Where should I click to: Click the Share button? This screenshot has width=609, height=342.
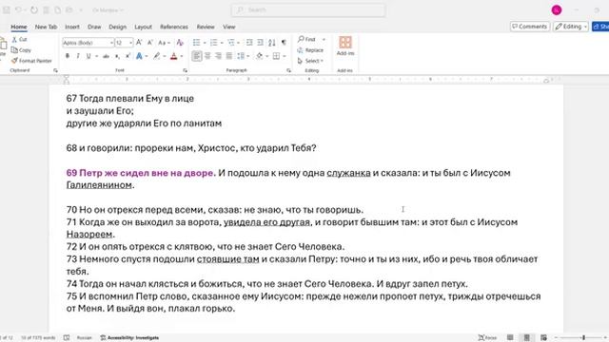(x=600, y=27)
